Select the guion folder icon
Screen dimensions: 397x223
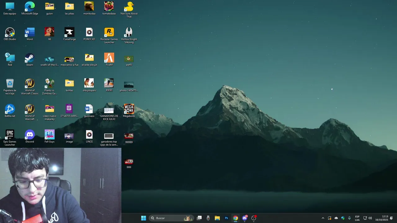[50, 8]
